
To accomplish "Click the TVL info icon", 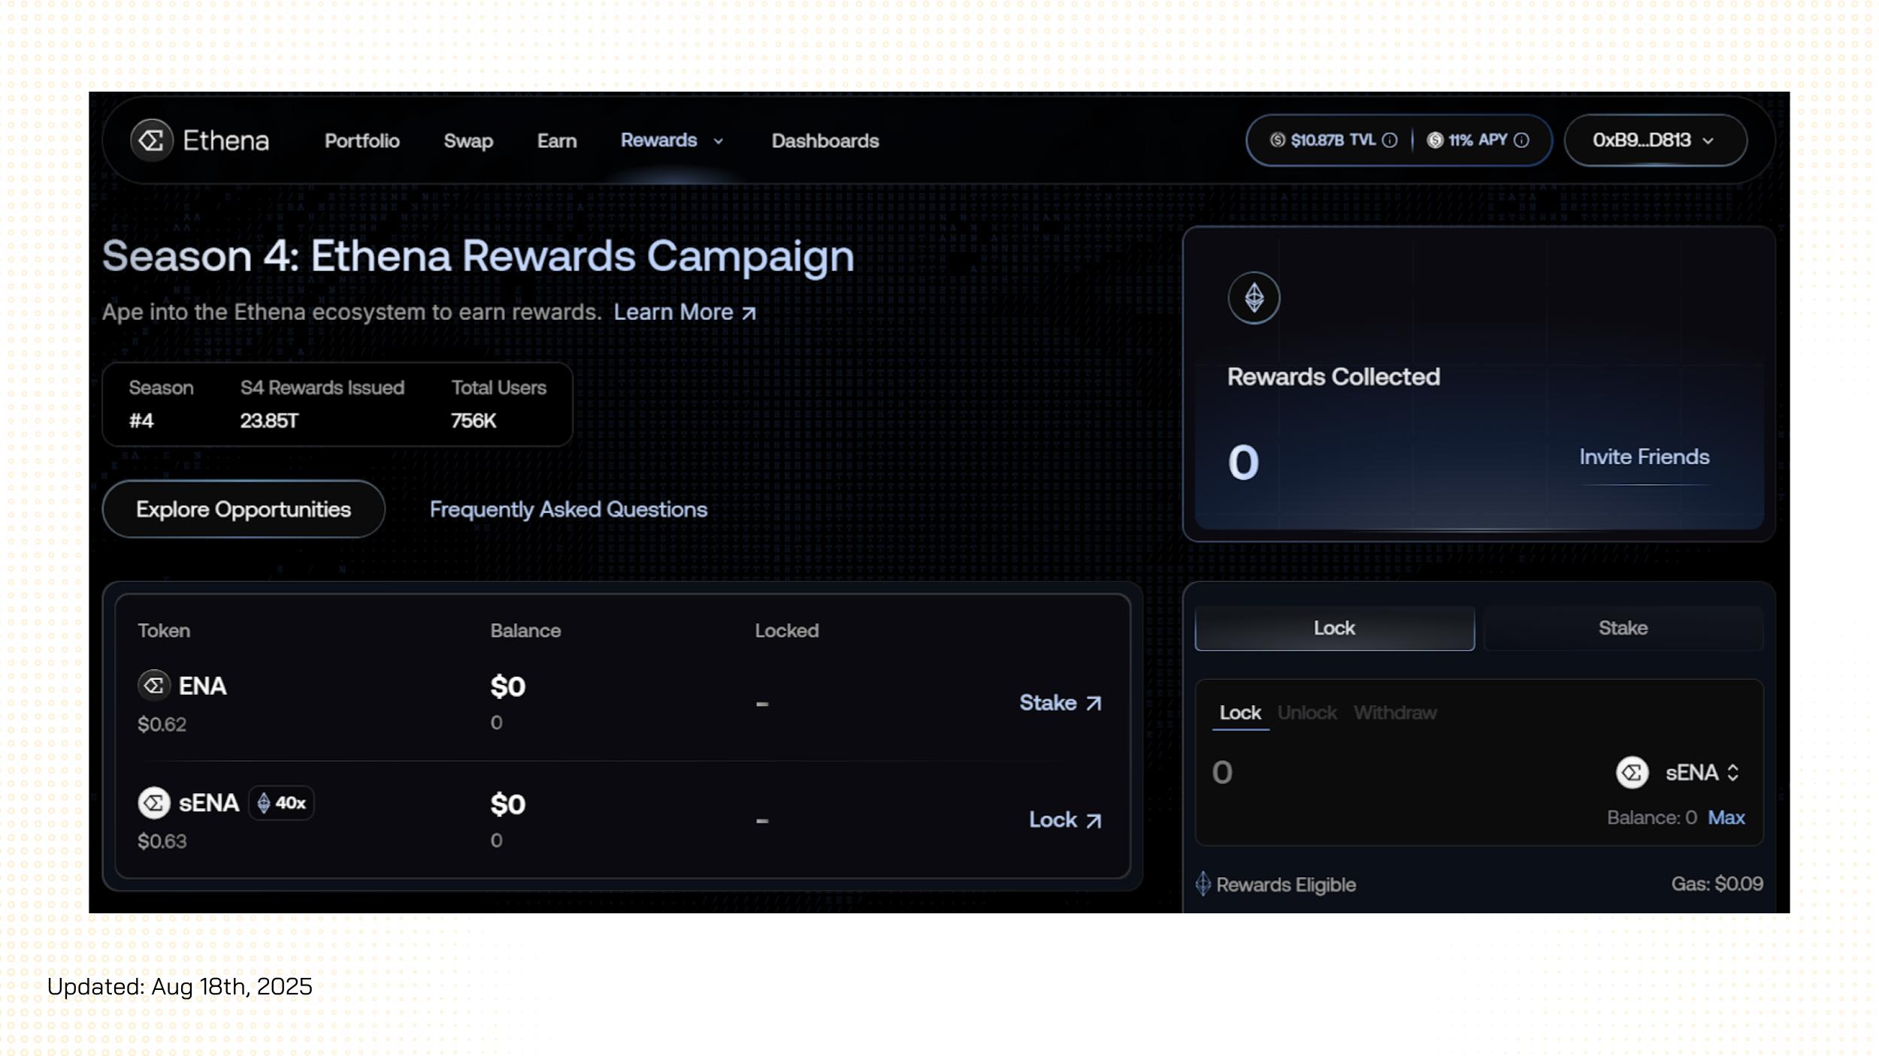I will point(1390,140).
